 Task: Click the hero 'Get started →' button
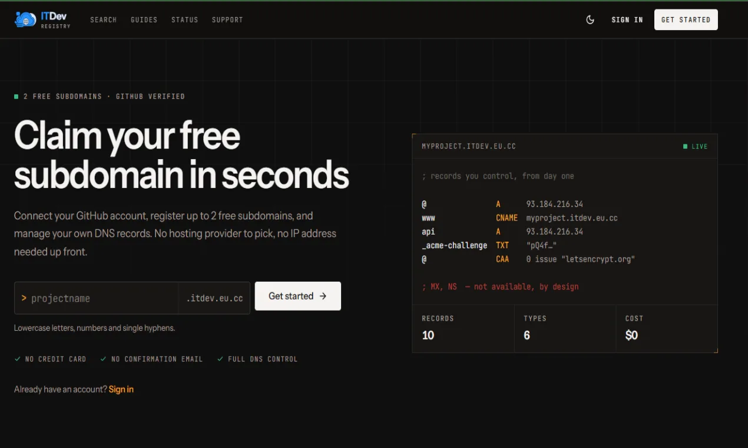(298, 296)
